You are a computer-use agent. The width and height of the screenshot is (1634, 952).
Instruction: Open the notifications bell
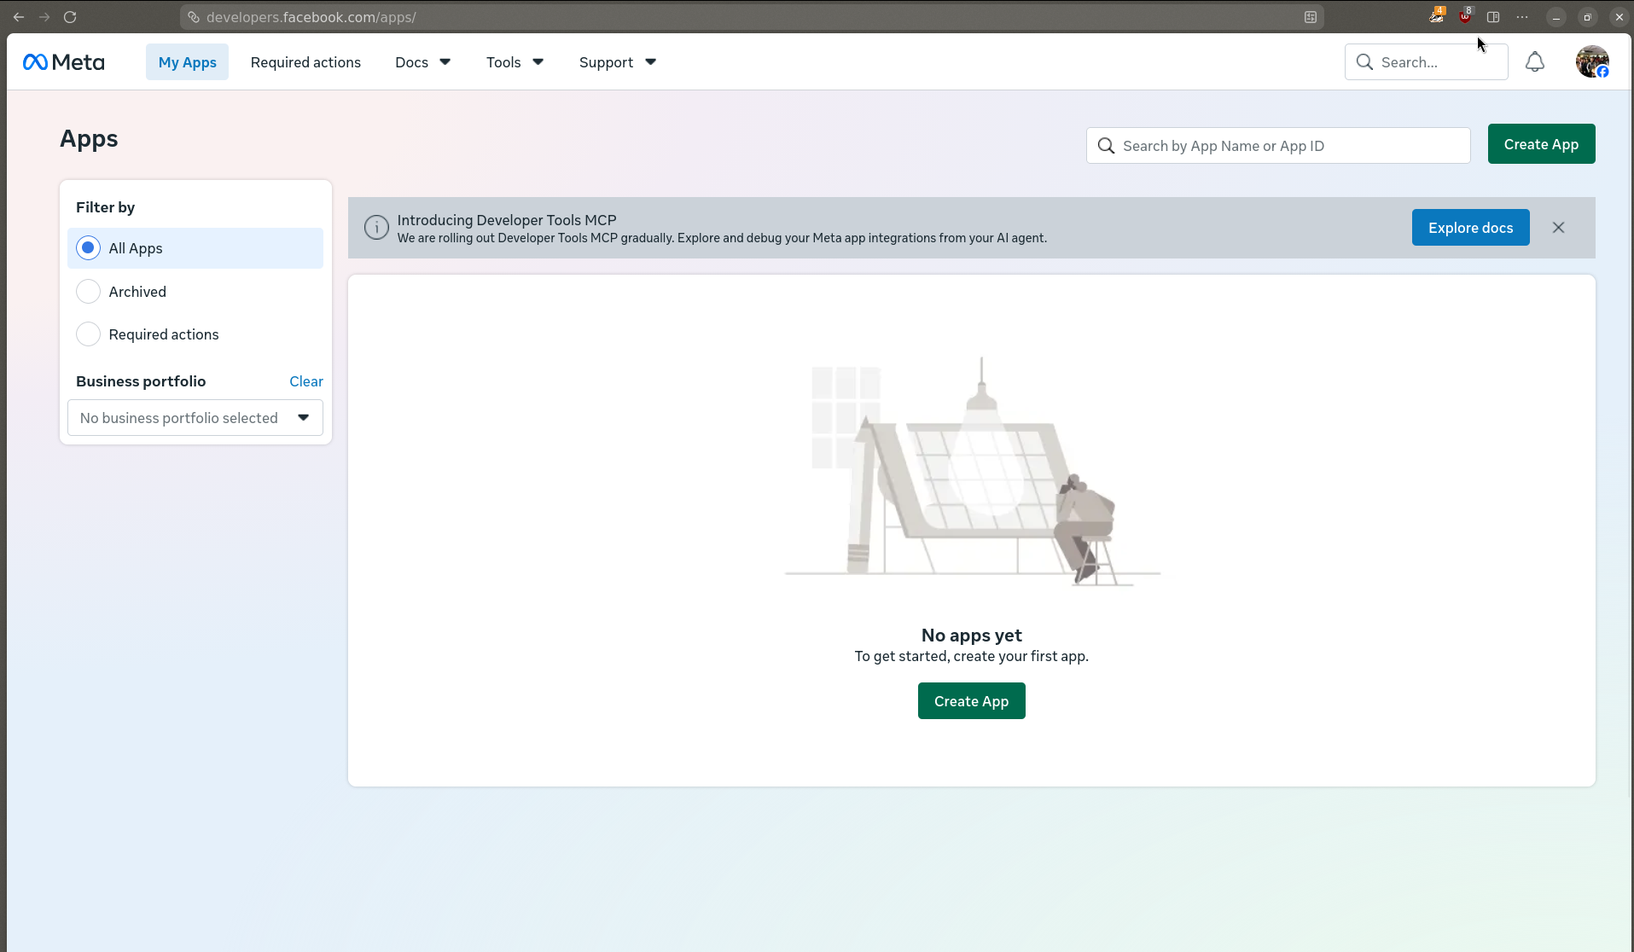point(1535,62)
